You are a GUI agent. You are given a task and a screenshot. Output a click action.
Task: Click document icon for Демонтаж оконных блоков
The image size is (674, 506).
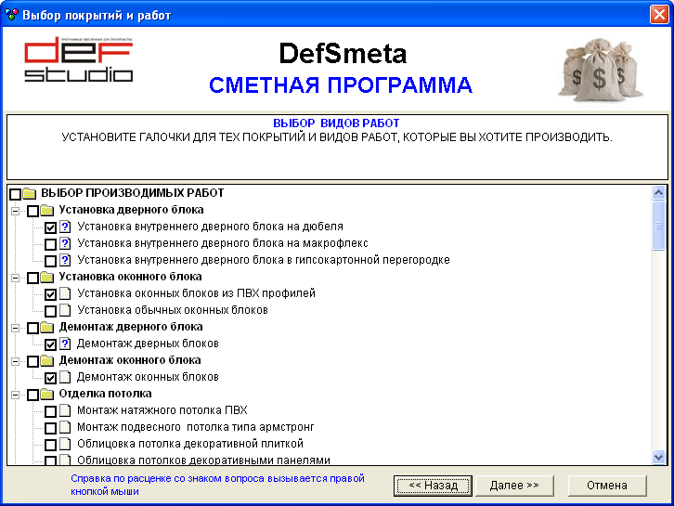pos(65,377)
